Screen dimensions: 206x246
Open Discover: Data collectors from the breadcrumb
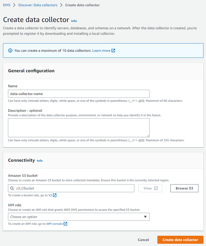tap(38, 5)
